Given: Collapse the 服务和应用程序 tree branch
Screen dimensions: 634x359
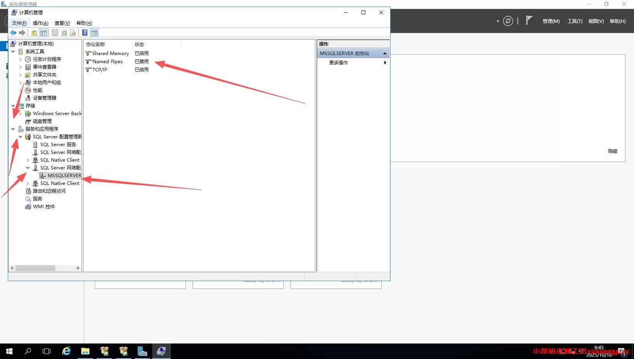Looking at the screenshot, I should [x=13, y=129].
